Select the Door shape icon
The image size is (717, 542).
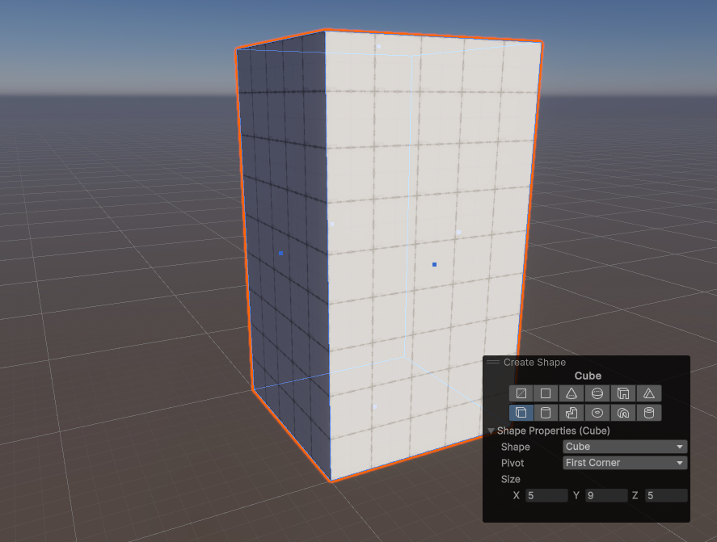pos(622,393)
